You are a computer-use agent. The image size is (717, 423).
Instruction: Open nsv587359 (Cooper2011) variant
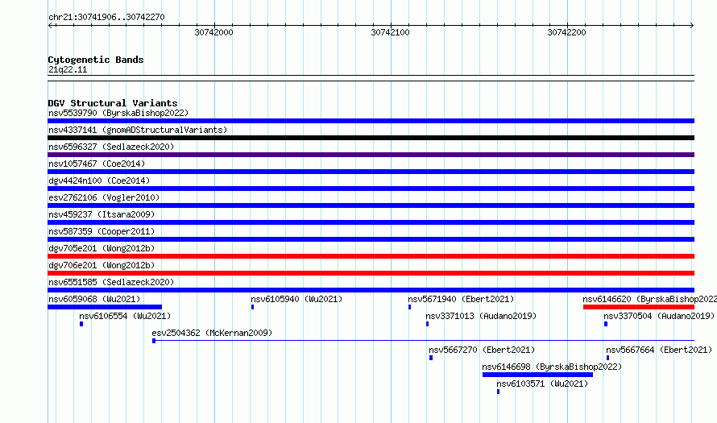click(x=102, y=231)
